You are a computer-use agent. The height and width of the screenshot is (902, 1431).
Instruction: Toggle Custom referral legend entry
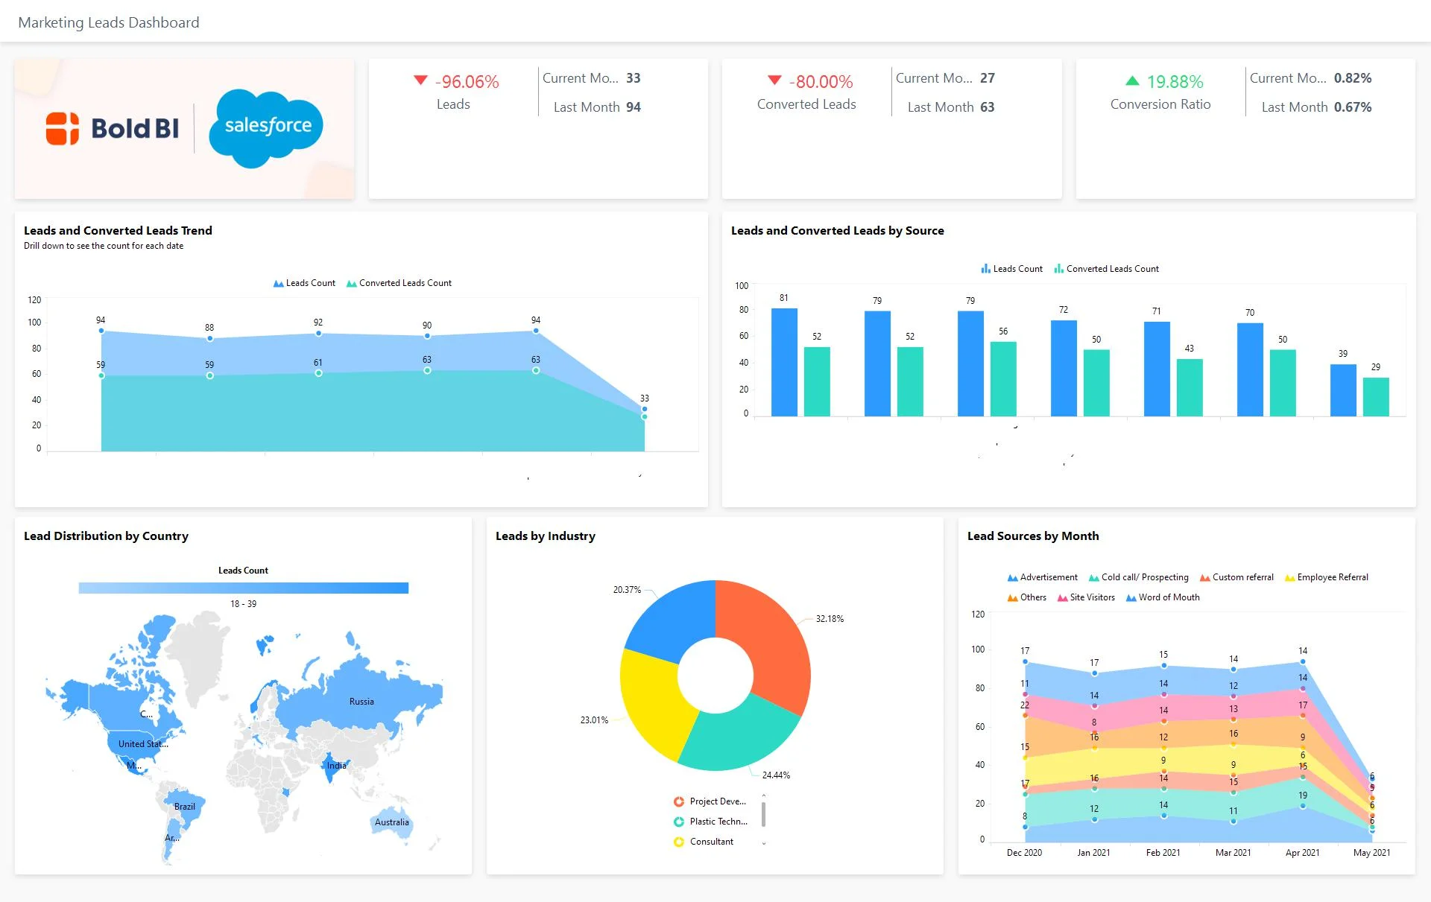[1236, 577]
